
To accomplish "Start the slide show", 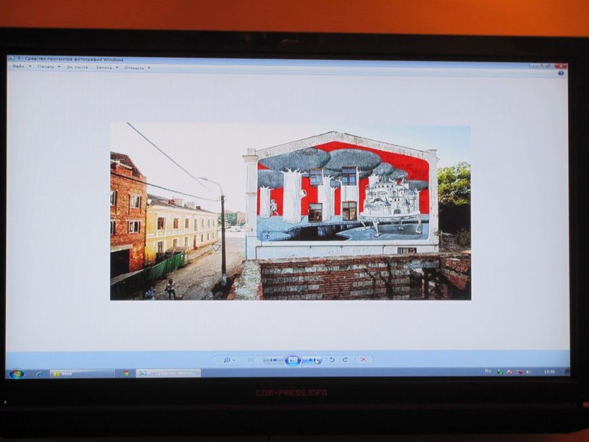I will (293, 360).
